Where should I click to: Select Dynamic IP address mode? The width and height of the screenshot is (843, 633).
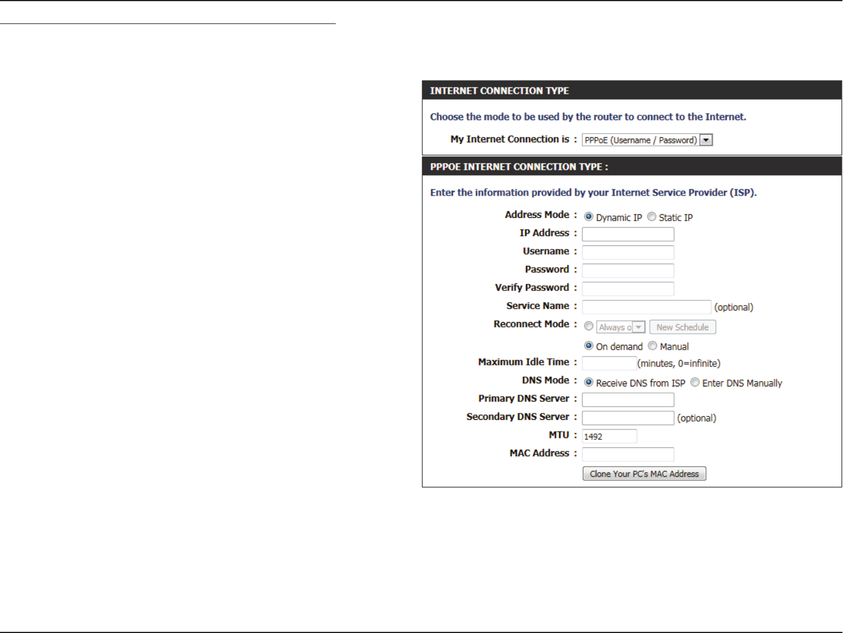589,217
